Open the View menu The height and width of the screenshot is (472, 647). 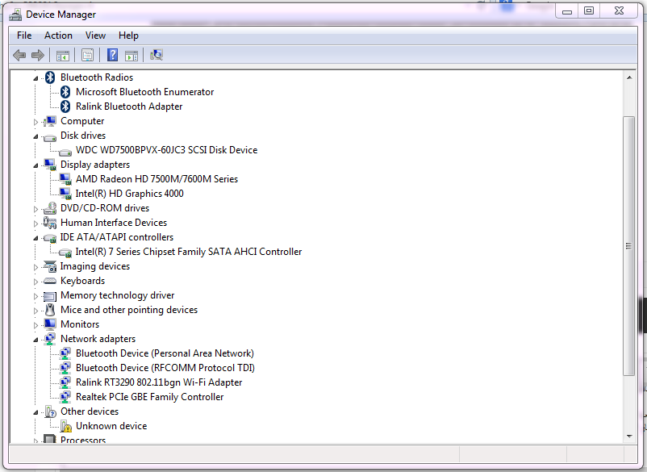point(95,36)
